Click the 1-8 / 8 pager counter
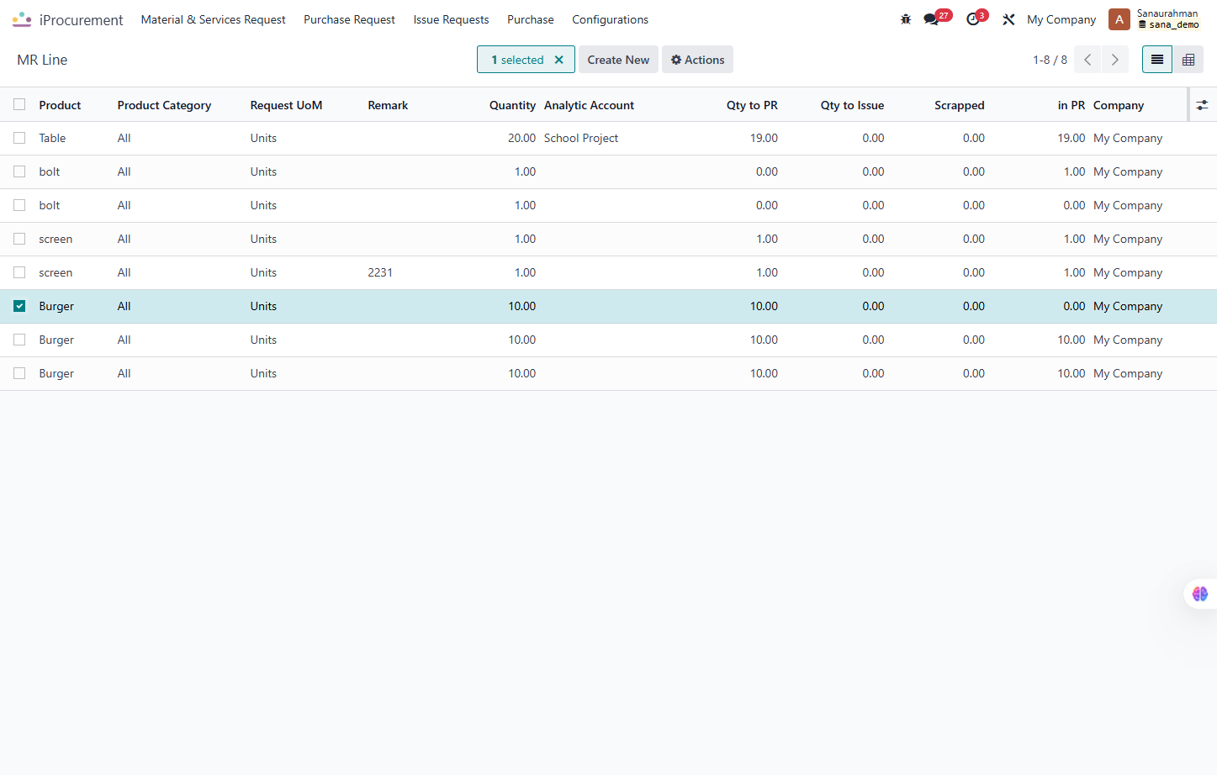1217x775 pixels. (1050, 60)
